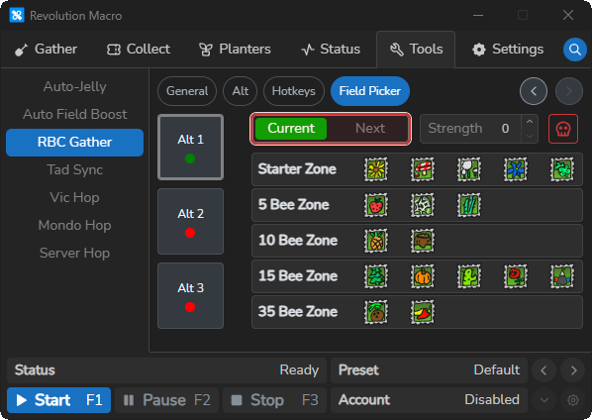Select Vic Hop in the sidebar
The image size is (592, 420).
click(75, 197)
